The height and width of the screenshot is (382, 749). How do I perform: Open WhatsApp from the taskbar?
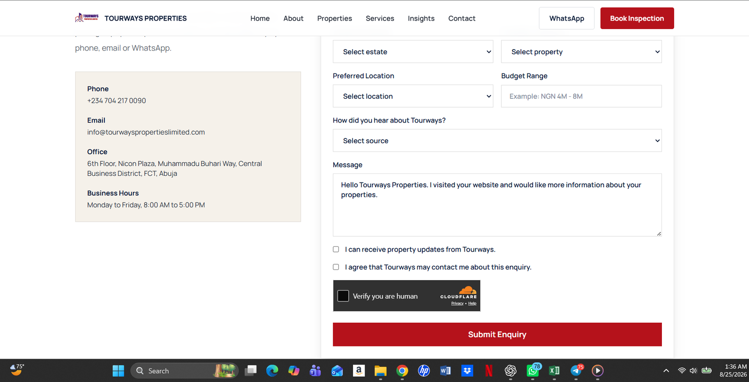tap(533, 371)
